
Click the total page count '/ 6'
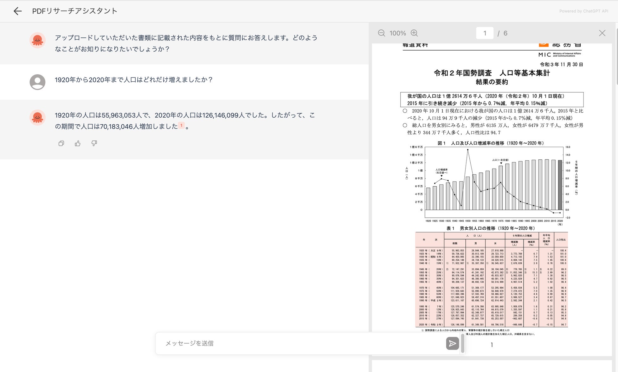click(x=502, y=33)
